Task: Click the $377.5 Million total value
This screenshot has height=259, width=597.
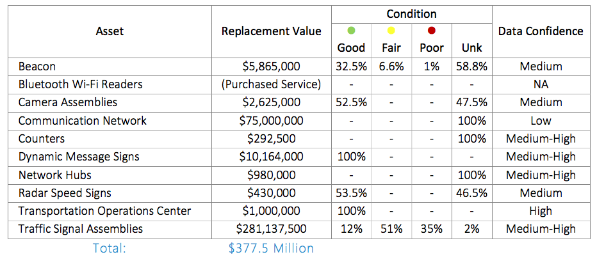Action: [272, 248]
